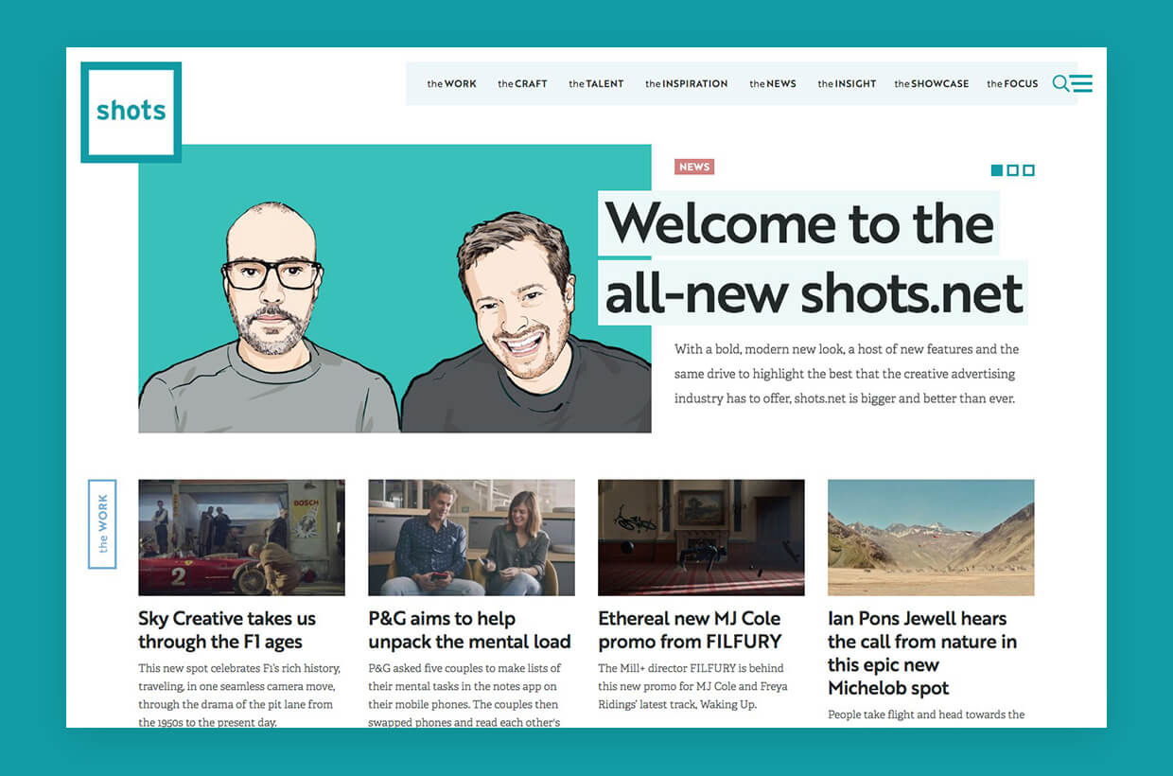Viewport: 1173px width, 776px height.
Task: Click text 'P&G asked five couples to make lists'
Action: click(464, 668)
